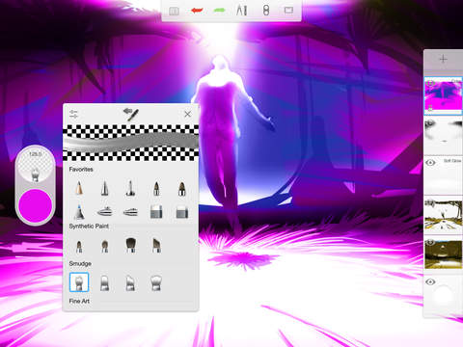Select the second flat Smudge brush
463x347 pixels.
(104, 283)
